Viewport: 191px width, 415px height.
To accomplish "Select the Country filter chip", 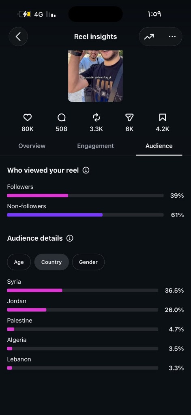I will (x=52, y=262).
